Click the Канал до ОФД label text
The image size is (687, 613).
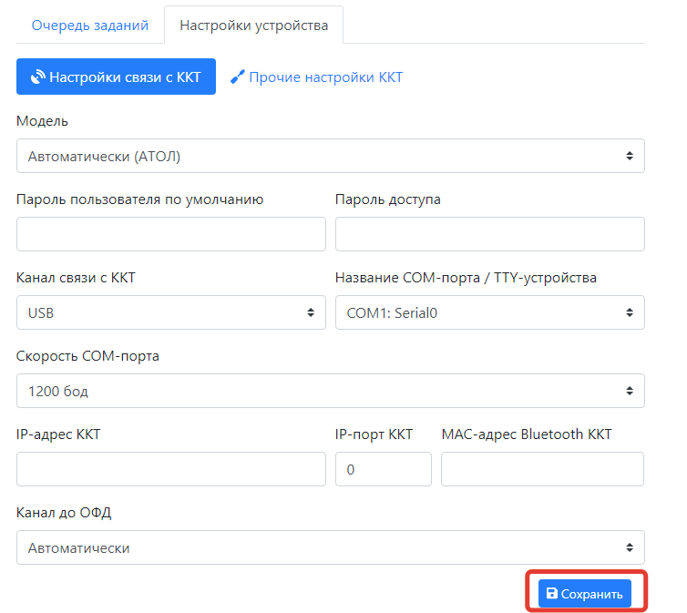64,513
